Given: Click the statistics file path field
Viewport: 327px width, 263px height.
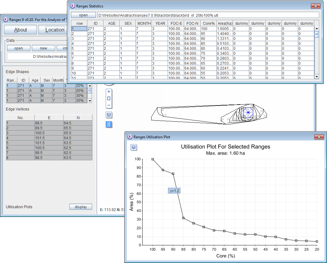Looking at the screenshot, I should (x=208, y=15).
